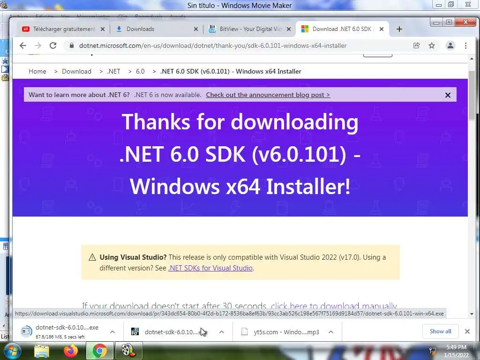Open Chrome's three-dot menu
480x360 pixels.
[x=465, y=45]
